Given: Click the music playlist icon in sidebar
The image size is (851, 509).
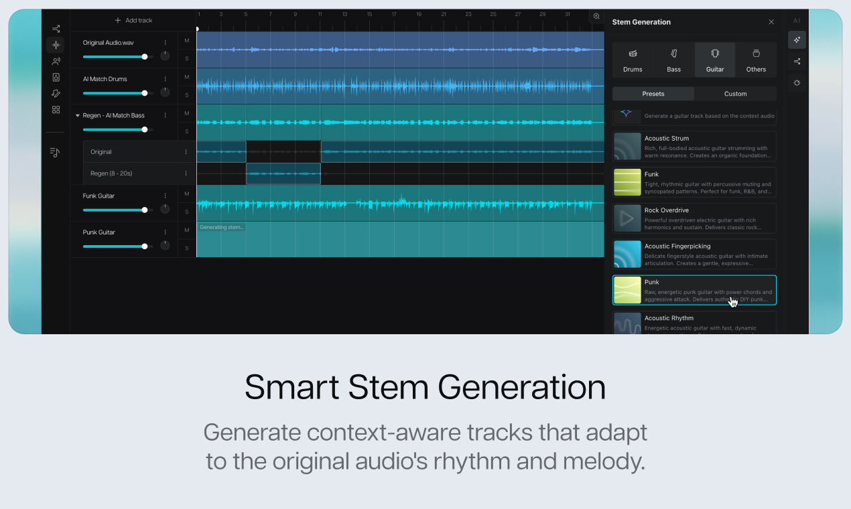Looking at the screenshot, I should 55,153.
